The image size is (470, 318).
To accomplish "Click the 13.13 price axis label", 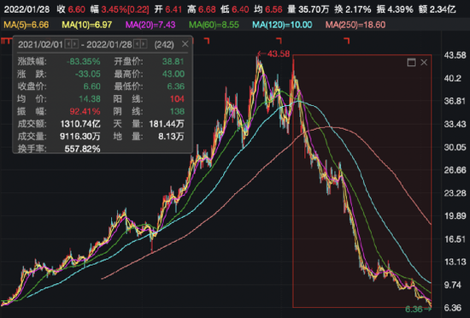I will click(x=455, y=262).
